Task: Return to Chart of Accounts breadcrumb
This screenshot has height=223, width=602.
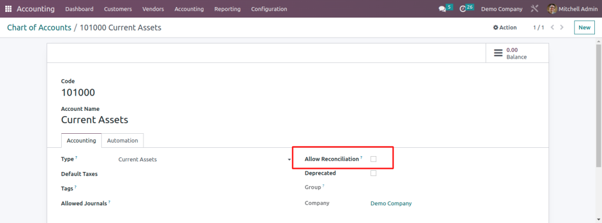Action: pyautogui.click(x=39, y=28)
